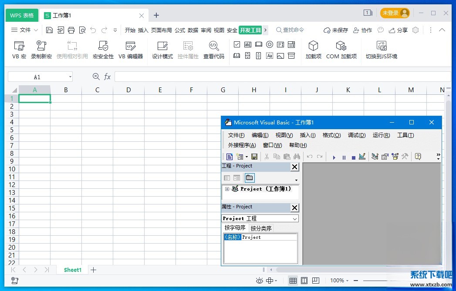
Task: Open the COM 加载项 add-ins dialog
Action: (x=341, y=50)
